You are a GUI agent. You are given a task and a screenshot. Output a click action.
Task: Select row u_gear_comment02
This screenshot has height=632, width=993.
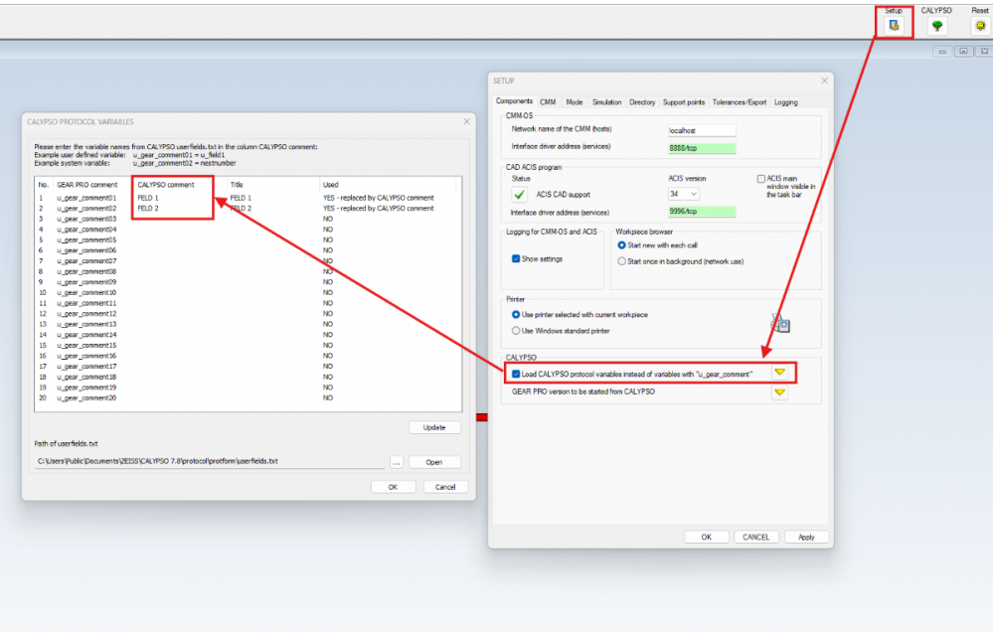248,209
